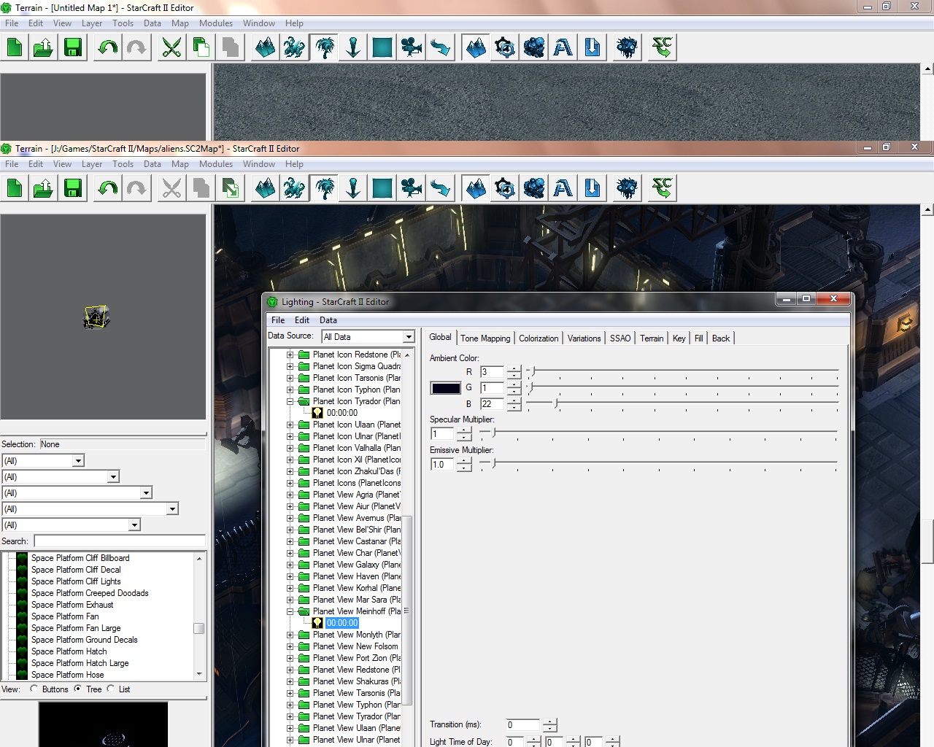Switch to the Tone Mapping tab
This screenshot has width=934, height=747.
point(485,338)
